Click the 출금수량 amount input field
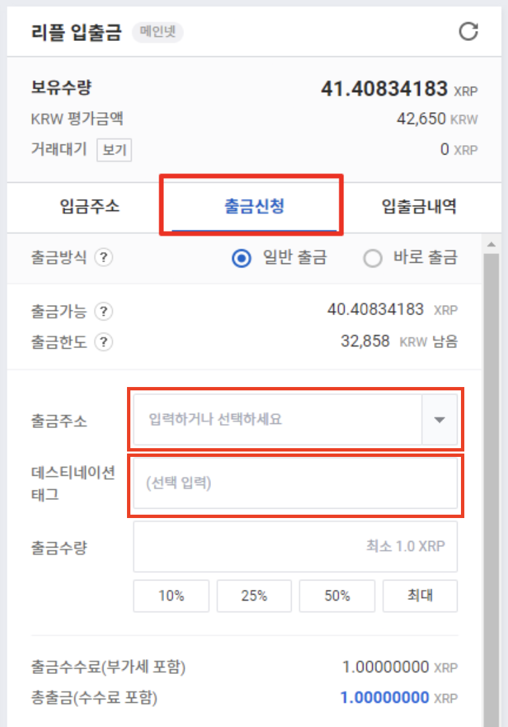Screen dimensions: 508x727 [296, 546]
